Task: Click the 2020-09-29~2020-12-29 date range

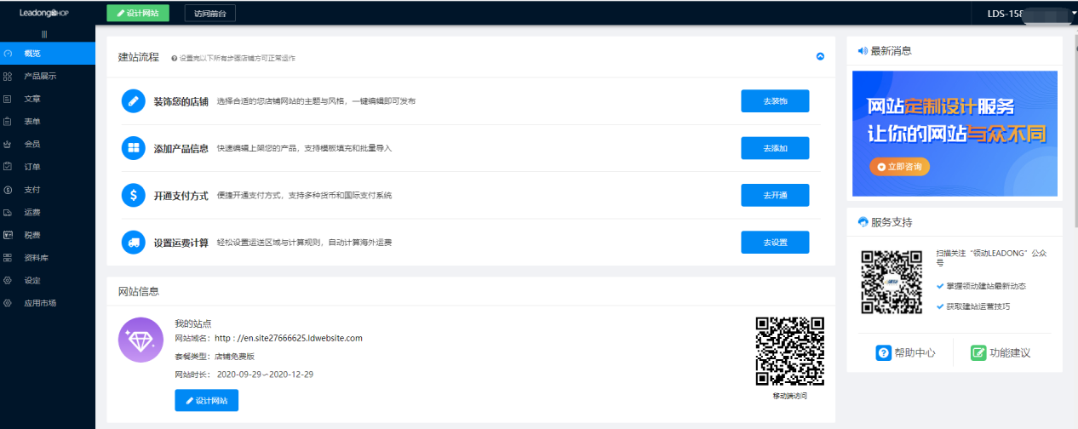Action: tap(267, 375)
